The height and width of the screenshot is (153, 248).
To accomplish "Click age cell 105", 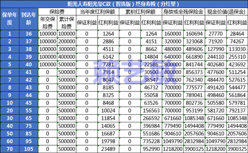I will pyautogui.click(x=29, y=149).
